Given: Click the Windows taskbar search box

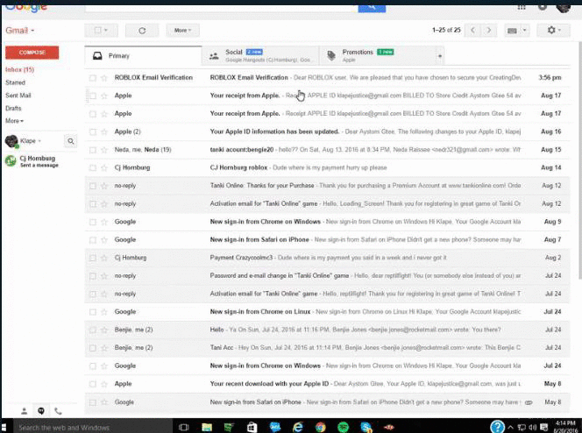Looking at the screenshot, I should [x=93, y=428].
